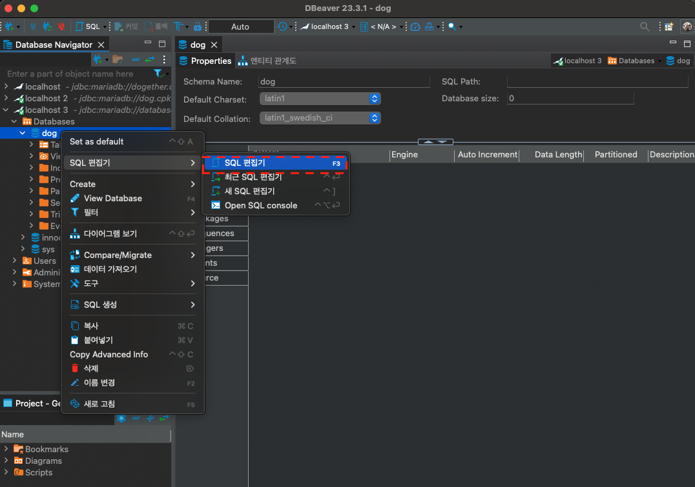Choose 새로 고침 refresh in context menu
This screenshot has width=695, height=487.
tap(132, 404)
